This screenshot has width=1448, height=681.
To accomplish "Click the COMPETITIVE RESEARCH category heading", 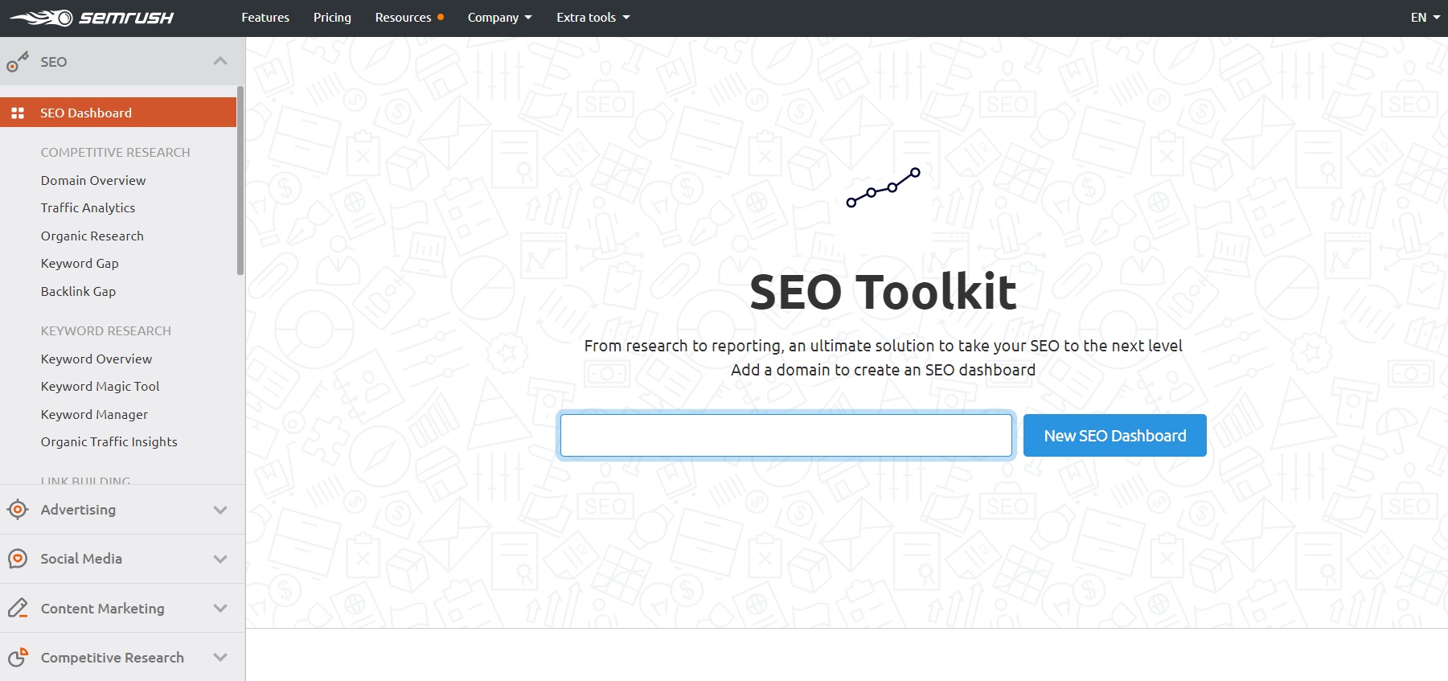I will 116,153.
